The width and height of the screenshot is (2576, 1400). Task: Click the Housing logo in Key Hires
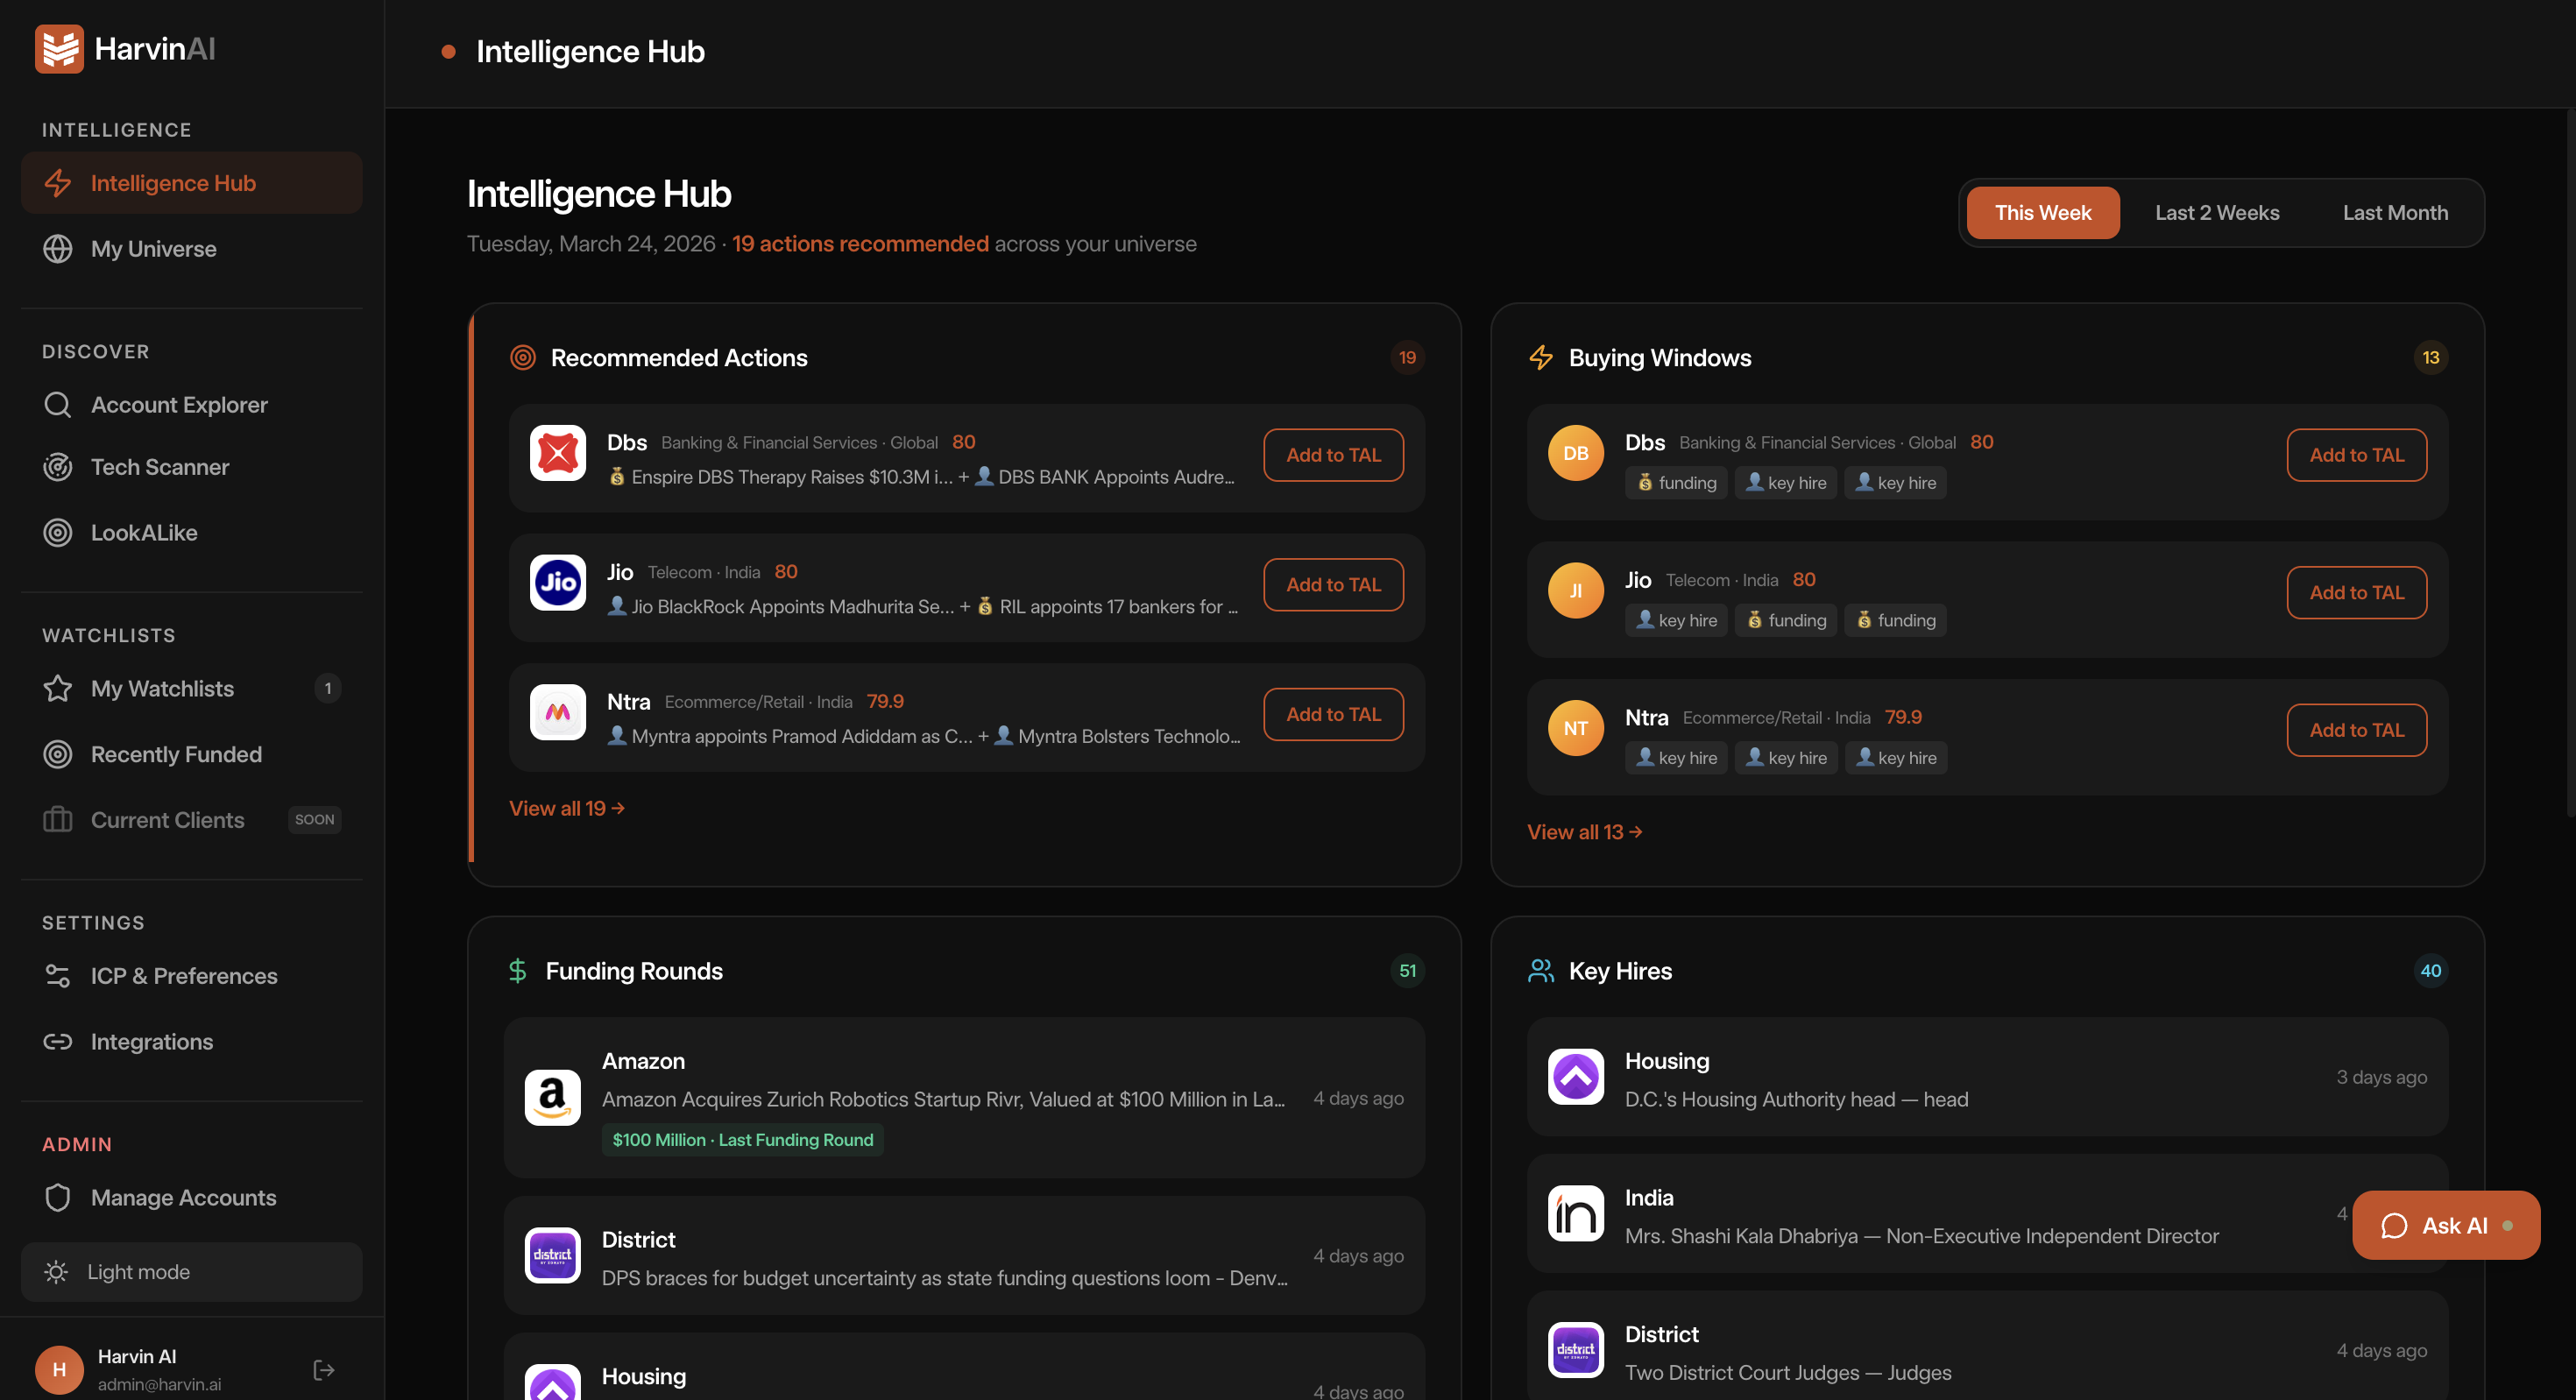(x=1576, y=1077)
